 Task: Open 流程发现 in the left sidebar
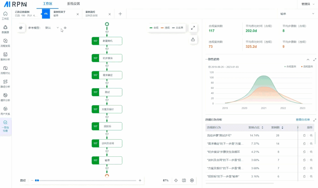coord(5,43)
